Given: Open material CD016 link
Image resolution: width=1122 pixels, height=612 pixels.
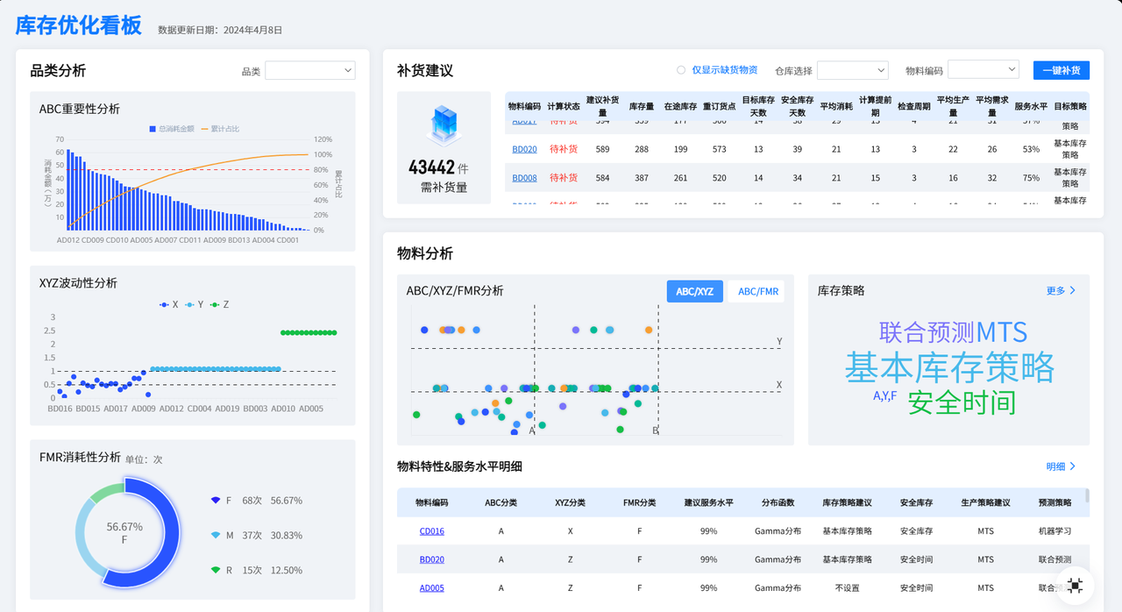Looking at the screenshot, I should coord(431,531).
